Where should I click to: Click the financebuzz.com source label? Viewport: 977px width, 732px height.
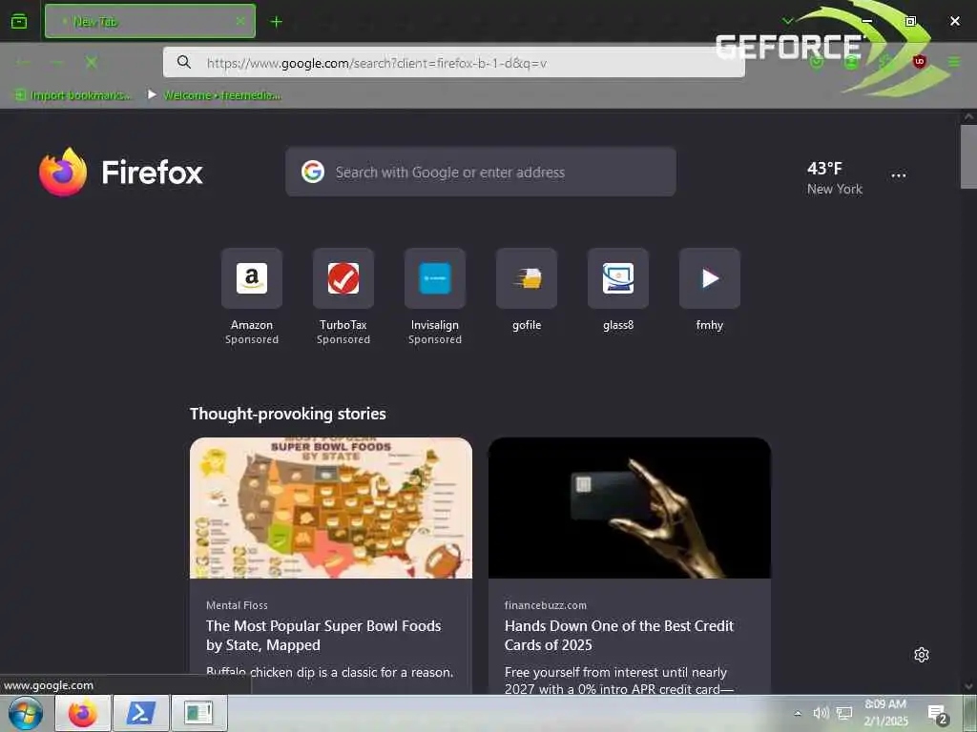click(x=545, y=605)
